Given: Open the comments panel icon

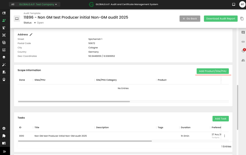Looking at the screenshot, I should tap(243, 33).
